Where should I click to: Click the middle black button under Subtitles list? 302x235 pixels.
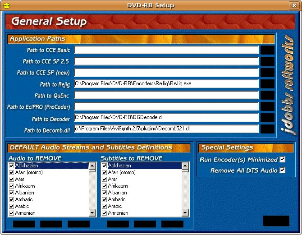pos(145,224)
